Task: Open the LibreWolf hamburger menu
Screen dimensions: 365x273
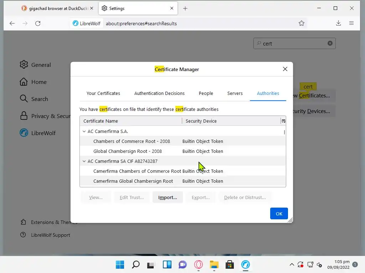Action: 351,23
